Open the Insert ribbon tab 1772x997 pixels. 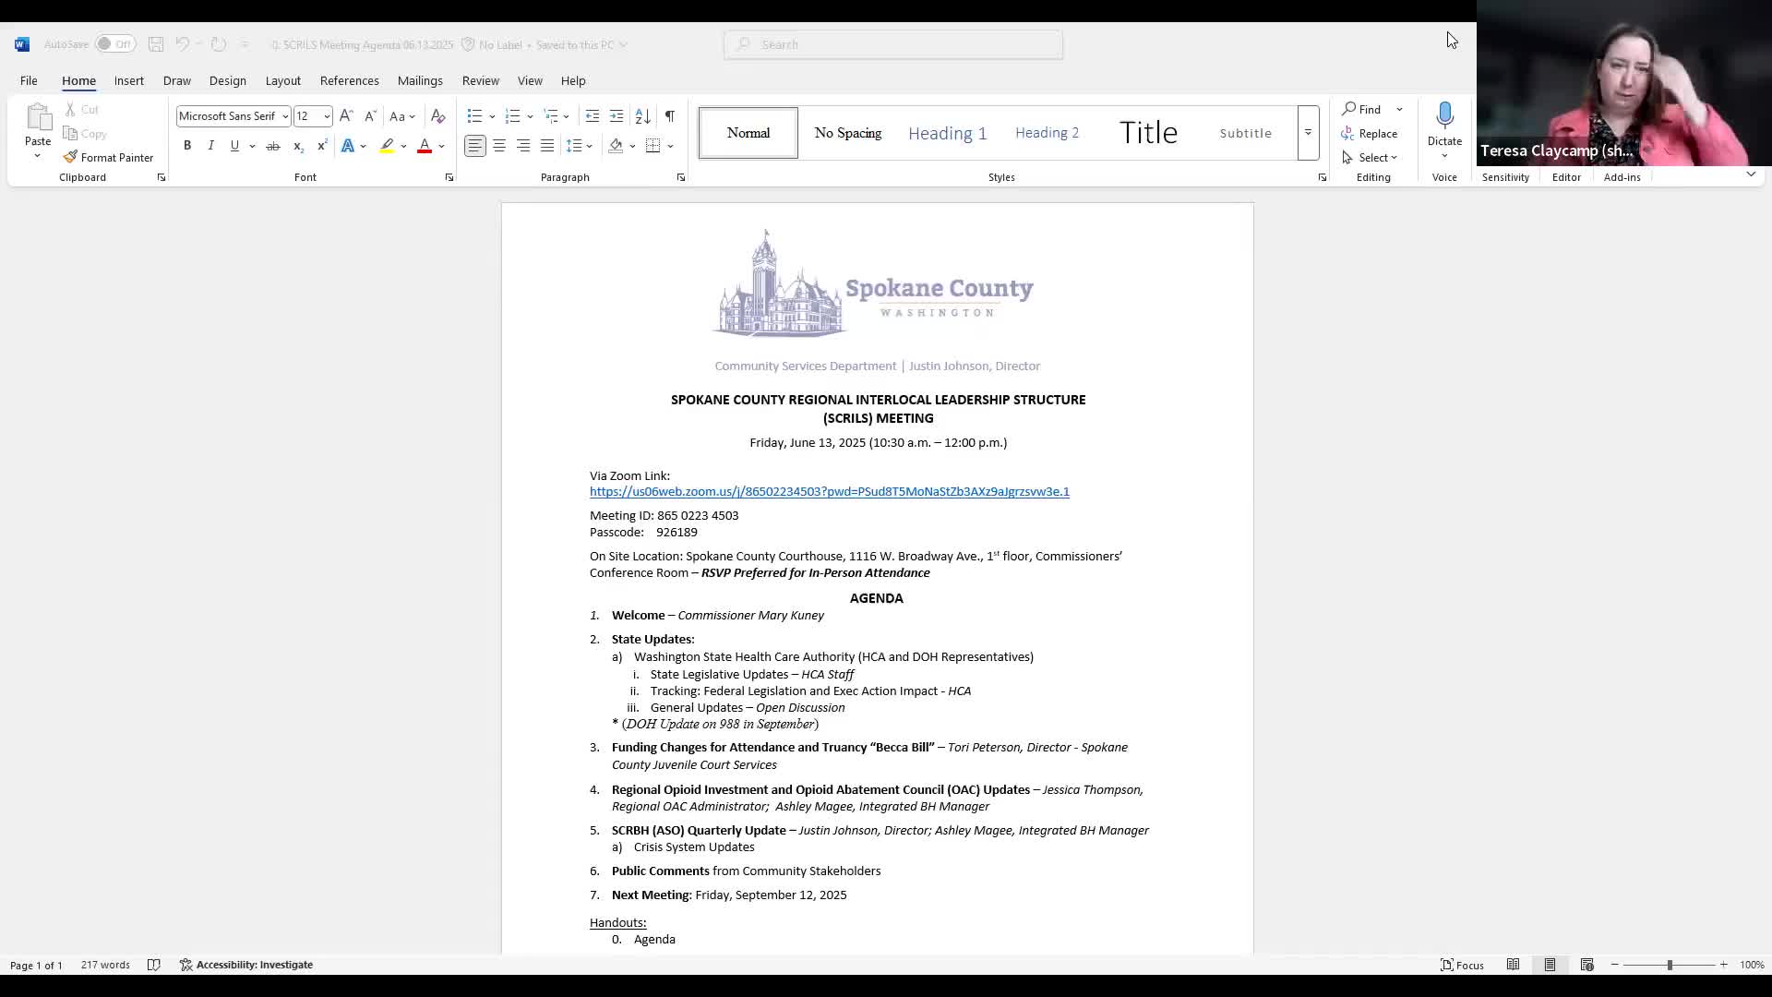pyautogui.click(x=129, y=81)
